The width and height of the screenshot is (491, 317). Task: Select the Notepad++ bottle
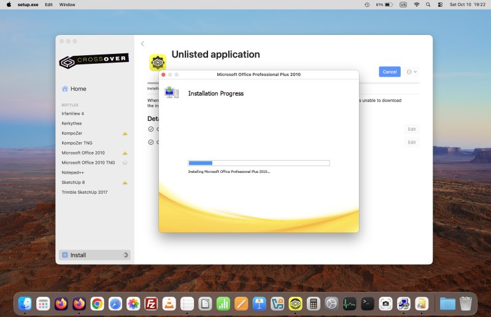pos(72,172)
